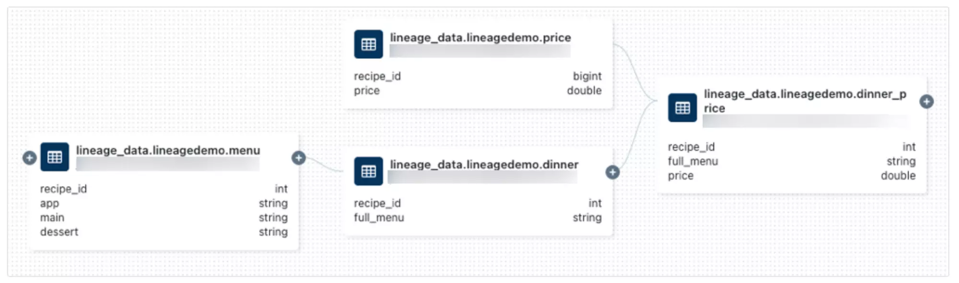Viewport: 959px width, 283px height.
Task: Click the dinner_price table icon
Action: [x=682, y=108]
